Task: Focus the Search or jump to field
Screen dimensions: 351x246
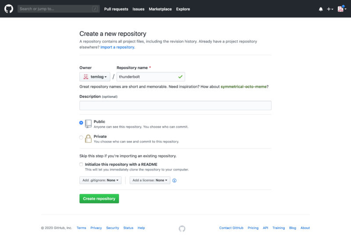Action: pyautogui.click(x=59, y=9)
